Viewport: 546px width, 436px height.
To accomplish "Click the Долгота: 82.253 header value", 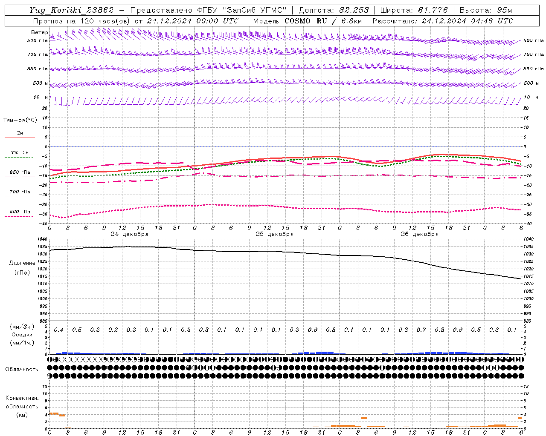I will [334, 10].
